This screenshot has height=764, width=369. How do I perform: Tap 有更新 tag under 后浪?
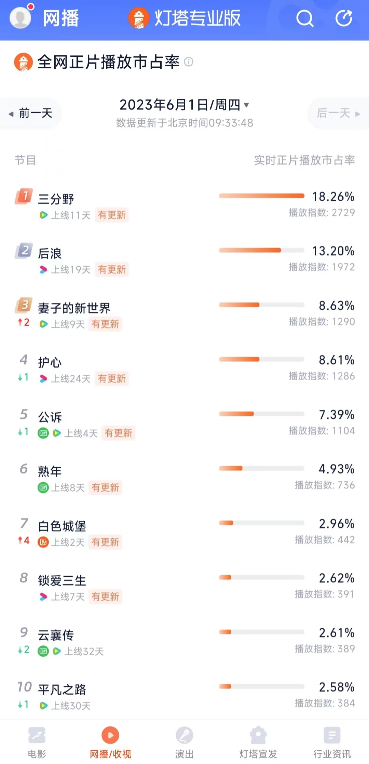point(112,270)
